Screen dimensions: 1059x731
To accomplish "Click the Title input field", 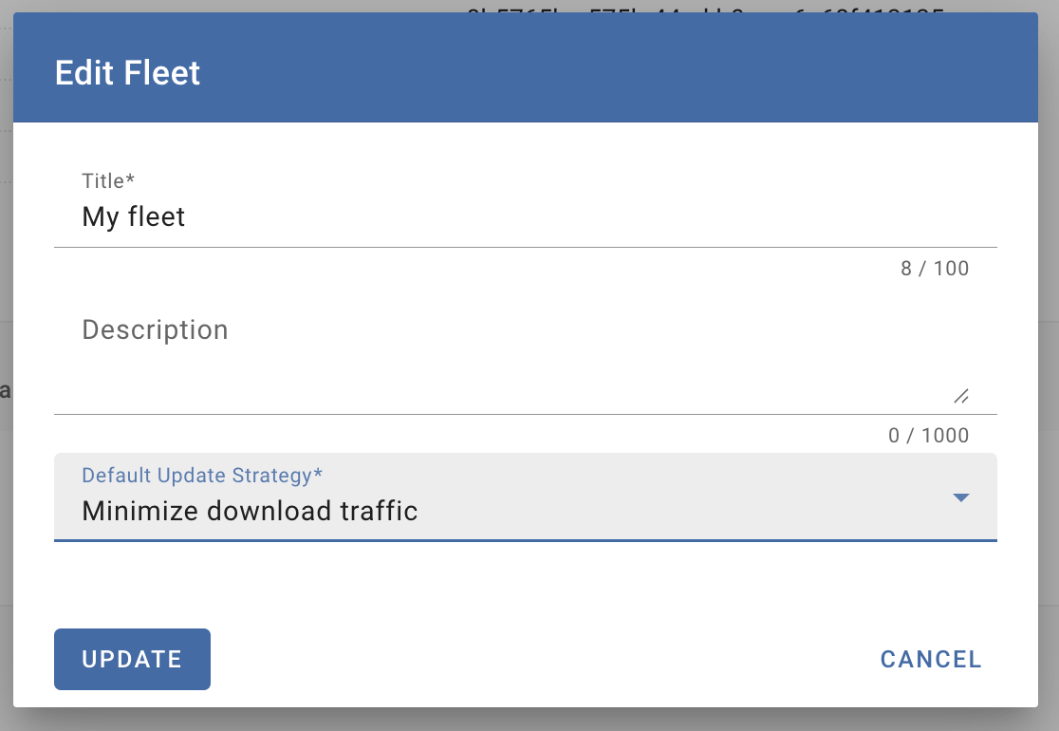I will pyautogui.click(x=525, y=216).
